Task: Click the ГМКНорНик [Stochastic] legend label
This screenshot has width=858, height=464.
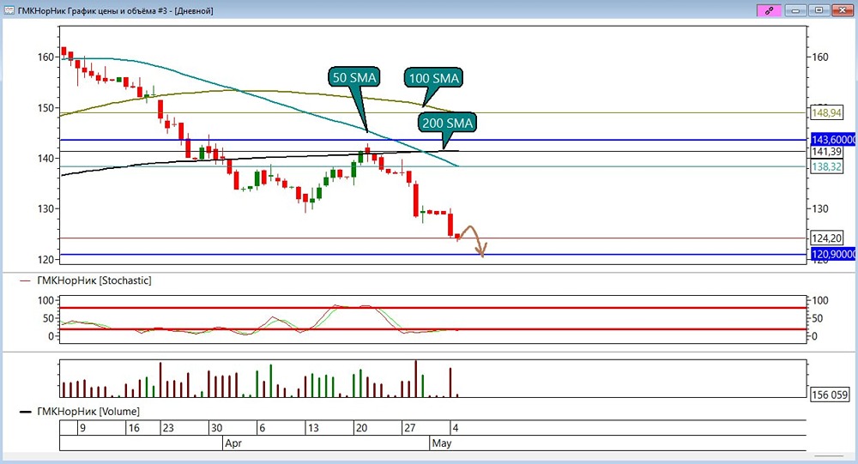Action: (x=94, y=280)
